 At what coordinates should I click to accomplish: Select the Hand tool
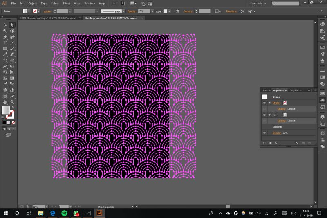coord(5,102)
